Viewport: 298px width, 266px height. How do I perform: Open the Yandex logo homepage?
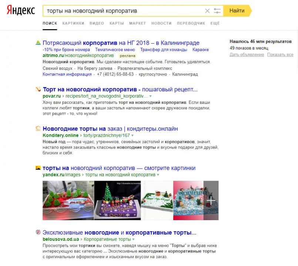point(21,10)
